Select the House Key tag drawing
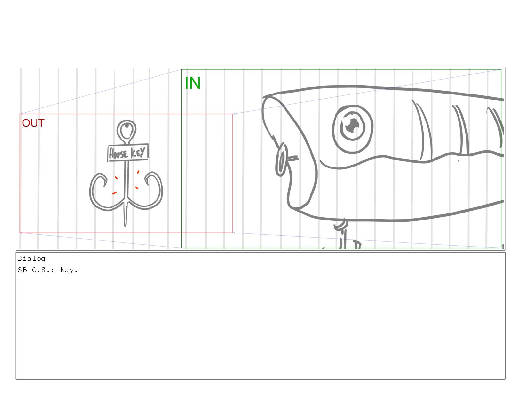521x403 pixels. tap(128, 153)
